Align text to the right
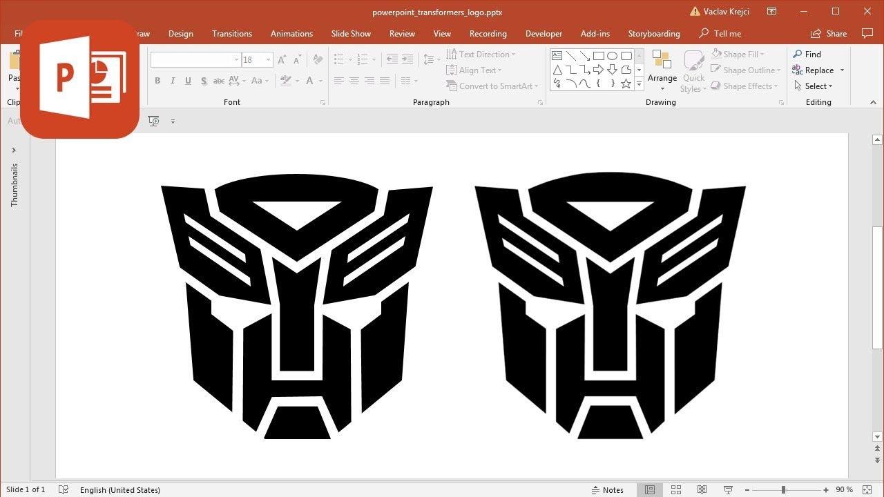This screenshot has height=497, width=884. [369, 81]
